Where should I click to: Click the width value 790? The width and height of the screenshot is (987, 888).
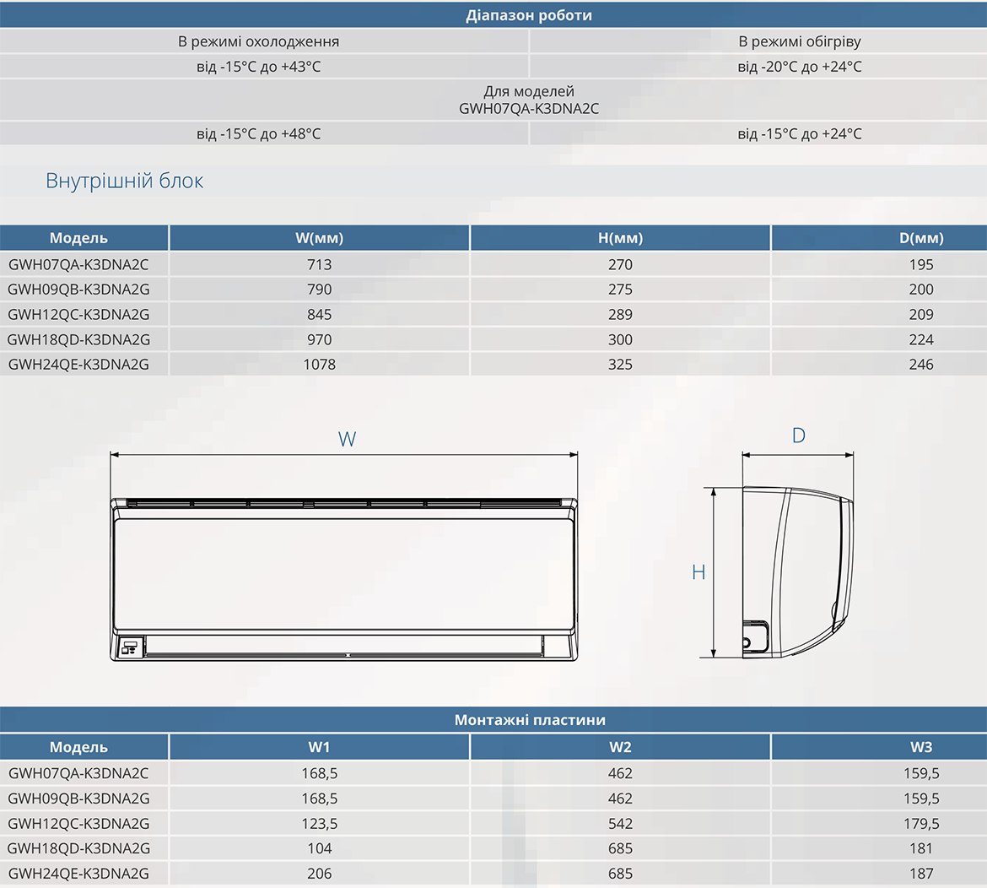coord(319,289)
